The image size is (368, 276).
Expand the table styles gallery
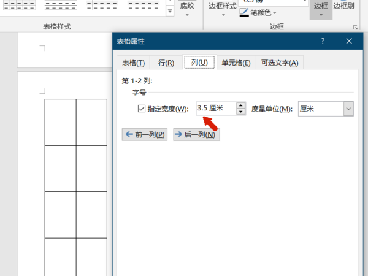coord(170,11)
